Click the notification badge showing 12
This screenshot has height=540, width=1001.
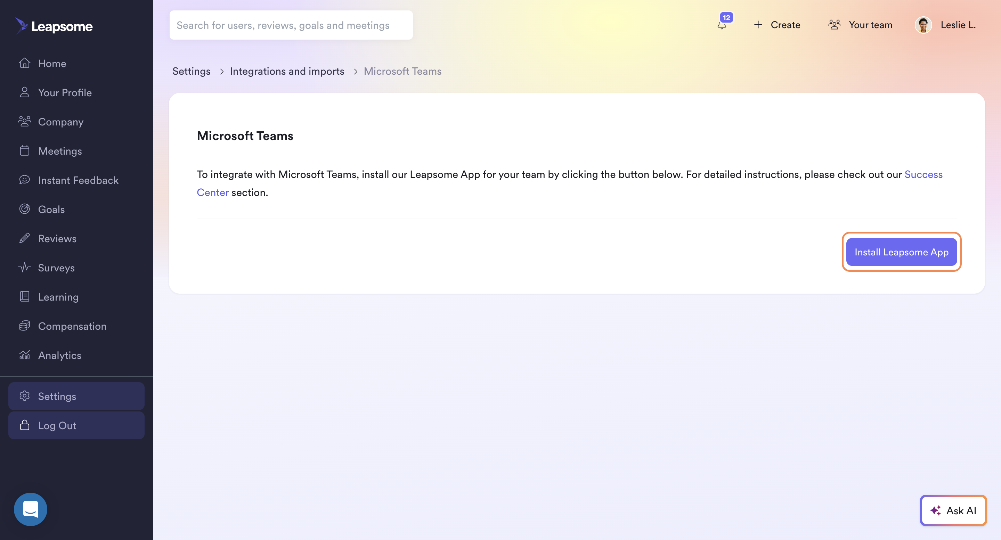click(x=726, y=17)
